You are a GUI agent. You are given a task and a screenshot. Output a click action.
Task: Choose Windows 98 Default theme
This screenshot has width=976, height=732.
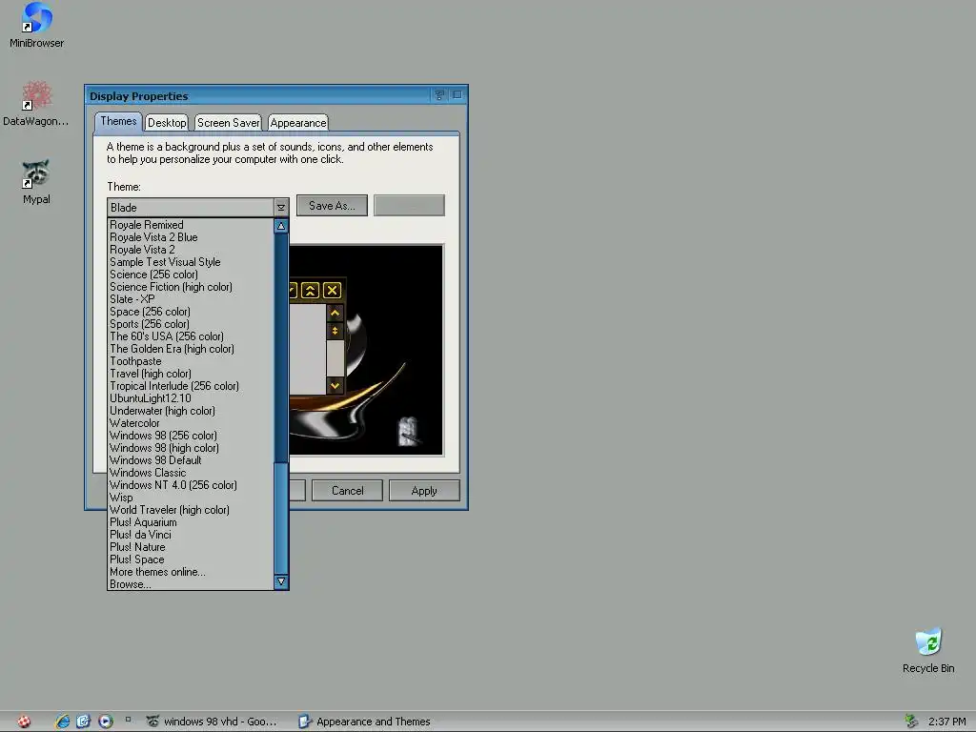pyautogui.click(x=191, y=460)
